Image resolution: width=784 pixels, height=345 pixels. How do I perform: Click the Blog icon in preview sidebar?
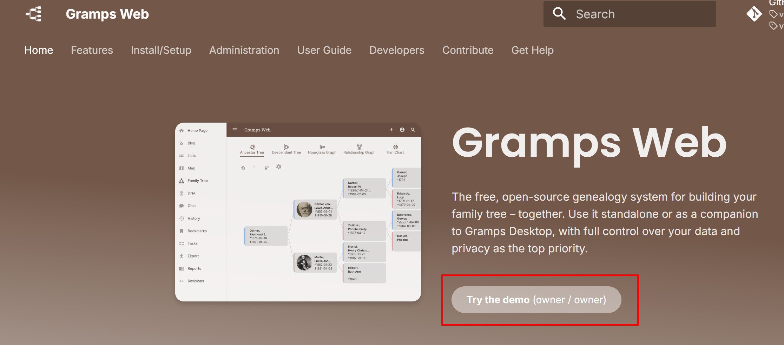182,143
